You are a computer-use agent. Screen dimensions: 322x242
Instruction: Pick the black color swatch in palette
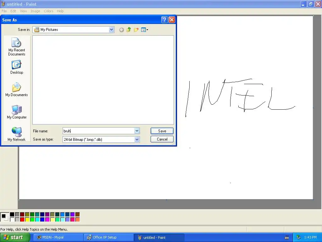pos(12,215)
